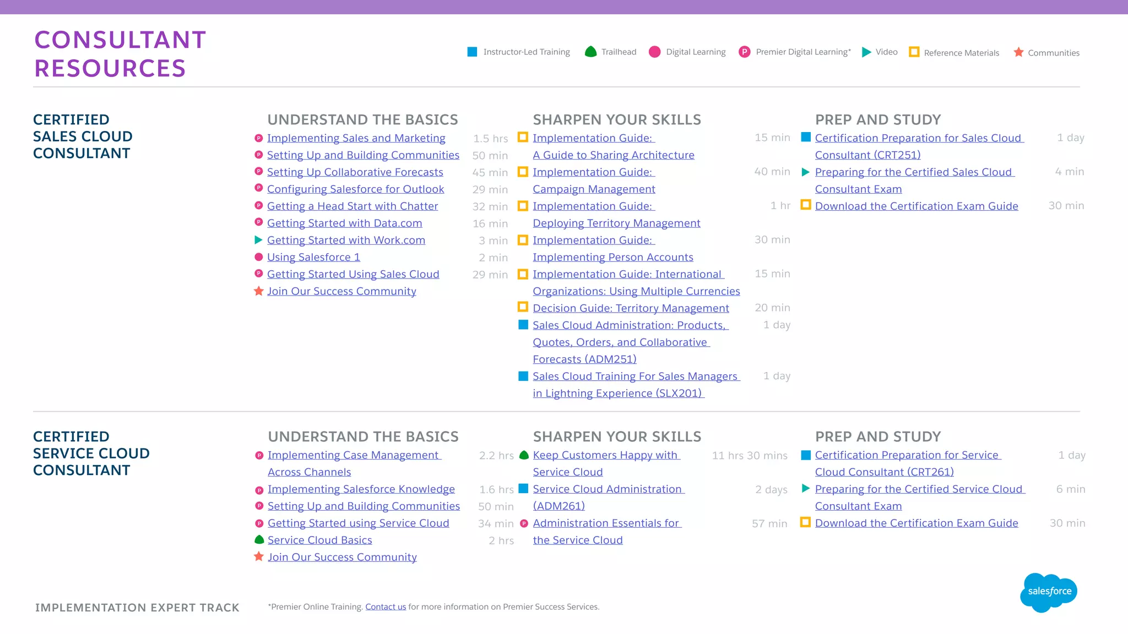Click the teal Video play legend icon
1128x634 pixels.
866,52
